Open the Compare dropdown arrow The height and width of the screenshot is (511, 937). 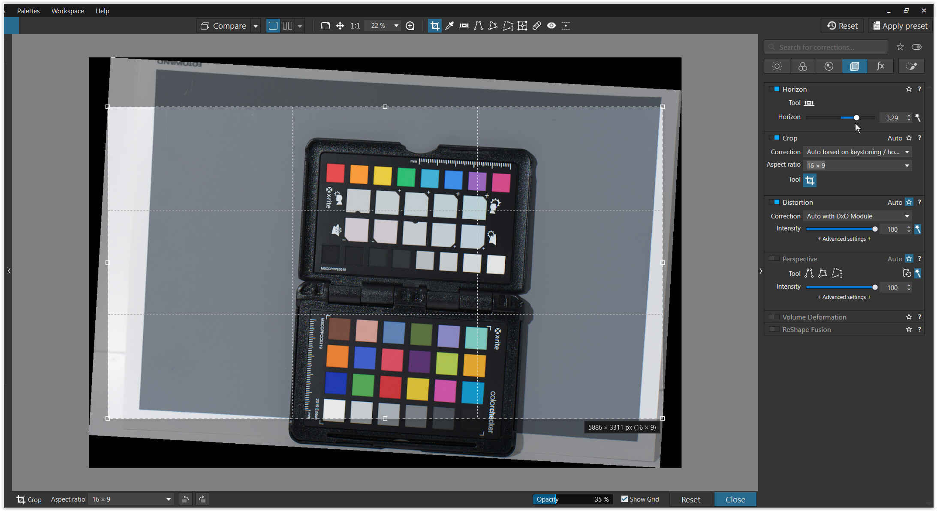coord(256,26)
